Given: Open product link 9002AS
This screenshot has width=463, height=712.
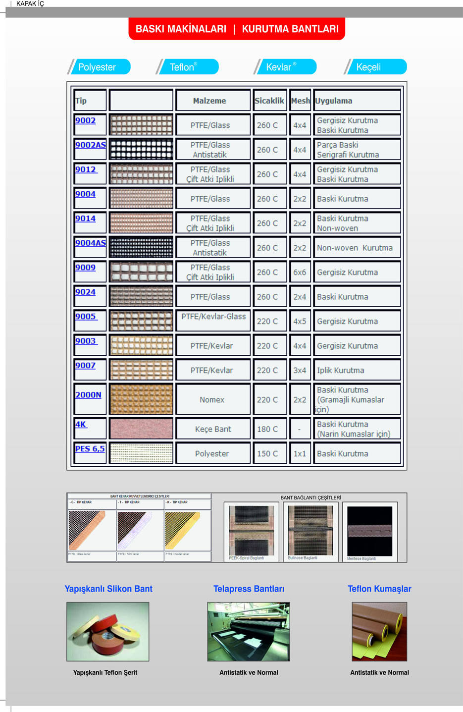Looking at the screenshot, I should 91,145.
